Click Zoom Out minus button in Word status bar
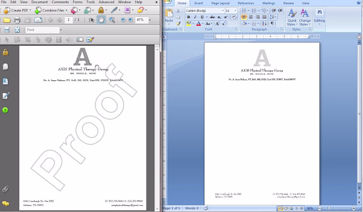363x212 pixels. (319, 208)
